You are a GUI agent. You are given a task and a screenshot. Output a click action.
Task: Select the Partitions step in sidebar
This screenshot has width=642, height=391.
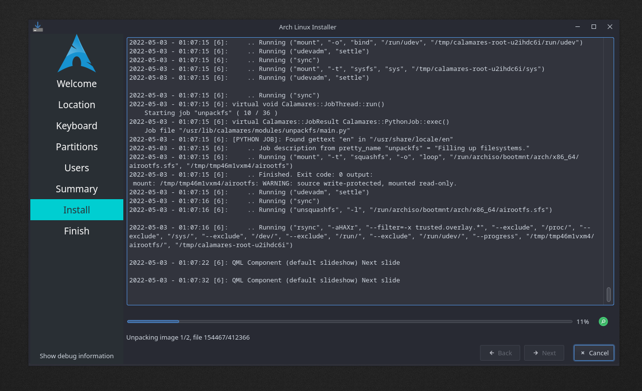[x=77, y=147]
